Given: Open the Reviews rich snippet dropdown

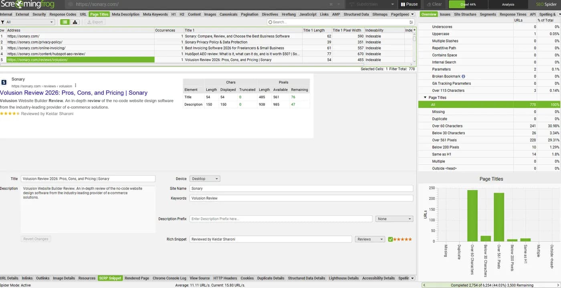Looking at the screenshot, I should click(370, 239).
